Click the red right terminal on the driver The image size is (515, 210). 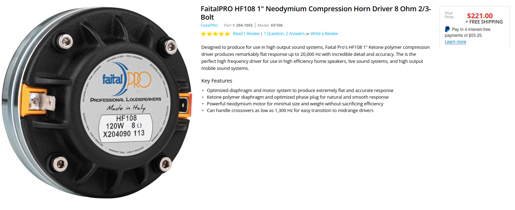[x=185, y=104]
